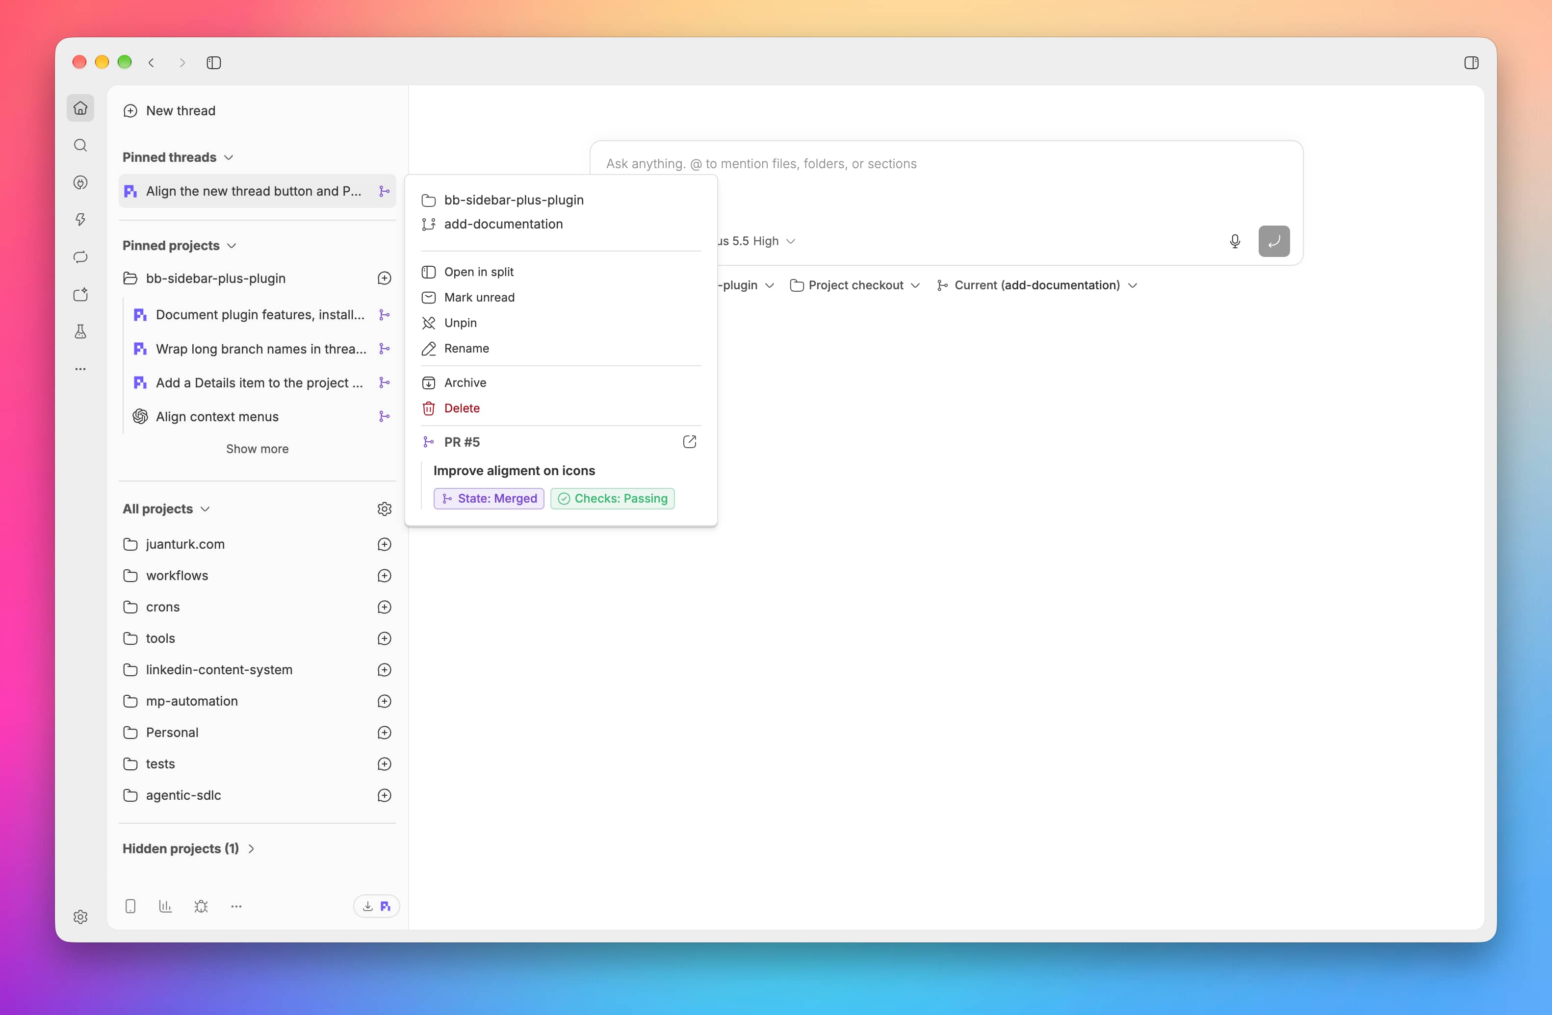This screenshot has height=1015, width=1552.
Task: Click the bug icon in sidebar footer
Action: (x=201, y=906)
